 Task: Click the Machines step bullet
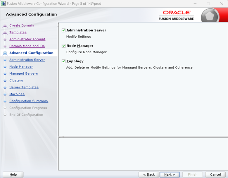[5, 94]
